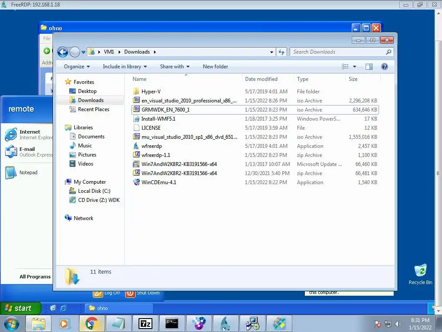Open the address bar history dropdown arrow
The width and height of the screenshot is (442, 332).
tap(272, 52)
